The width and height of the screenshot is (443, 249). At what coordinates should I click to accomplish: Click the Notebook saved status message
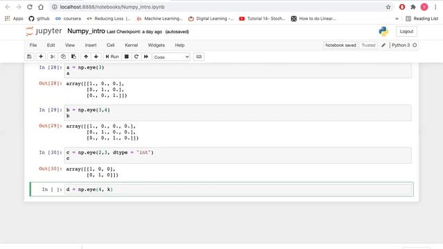[341, 45]
